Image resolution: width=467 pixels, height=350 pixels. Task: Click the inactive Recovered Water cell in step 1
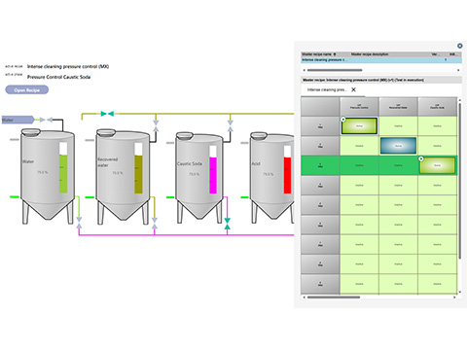coord(398,126)
